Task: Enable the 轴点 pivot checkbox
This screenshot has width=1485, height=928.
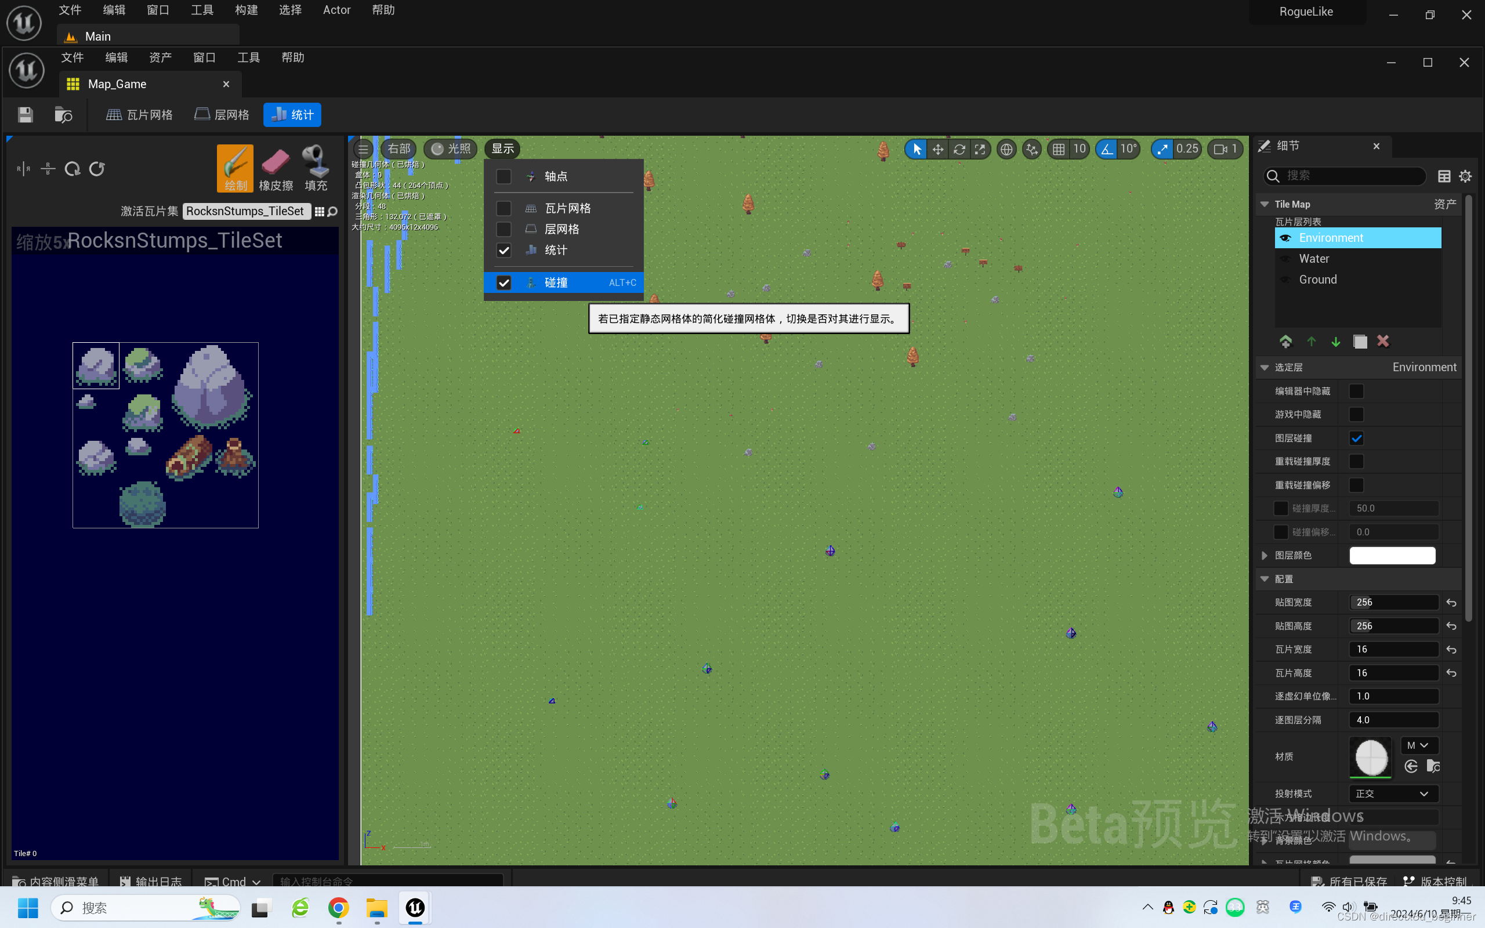Action: click(503, 177)
